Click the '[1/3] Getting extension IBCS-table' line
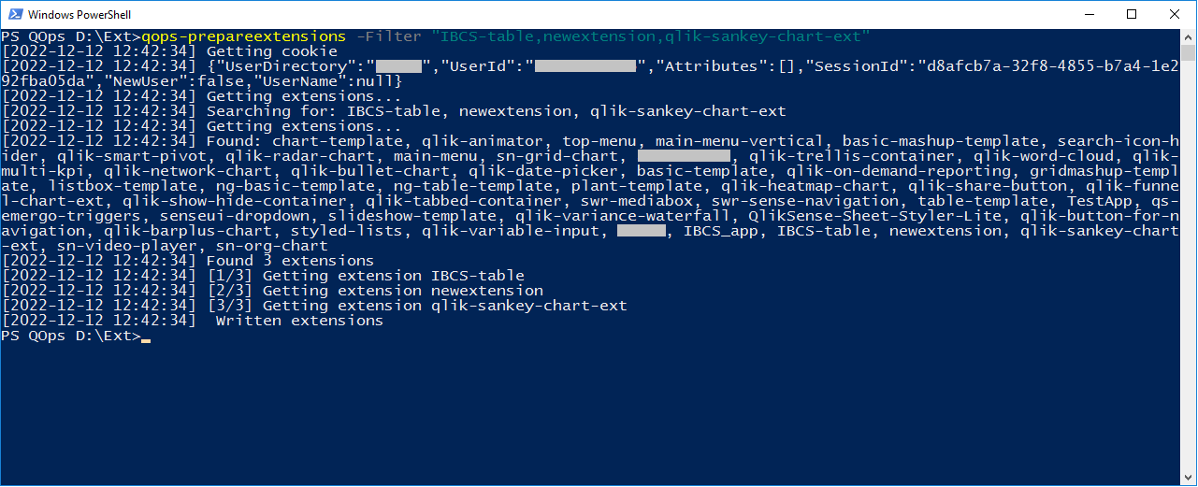This screenshot has height=487, width=1198. click(263, 276)
